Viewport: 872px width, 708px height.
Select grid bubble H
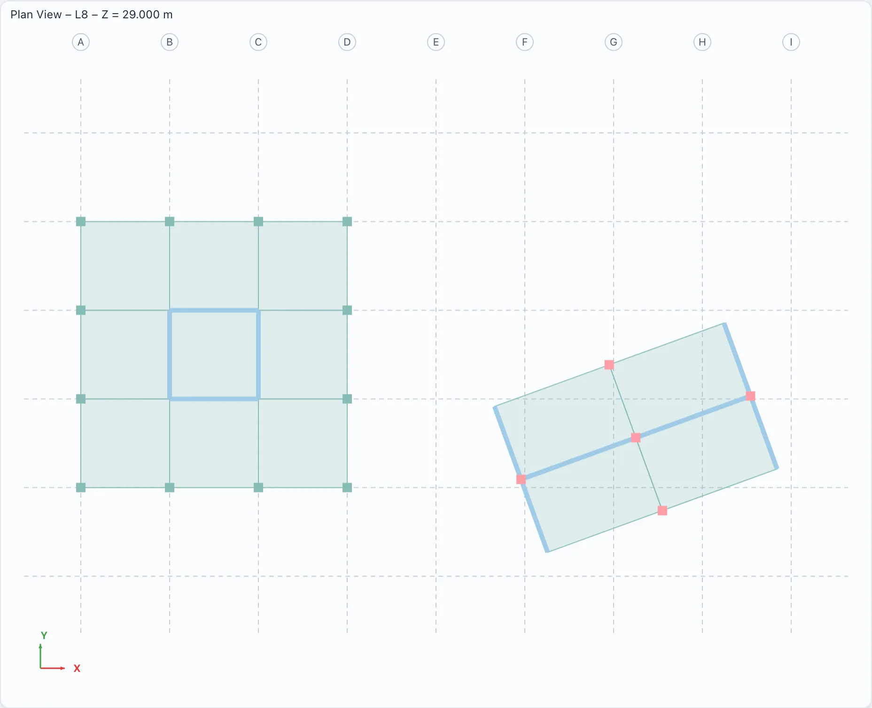click(702, 42)
